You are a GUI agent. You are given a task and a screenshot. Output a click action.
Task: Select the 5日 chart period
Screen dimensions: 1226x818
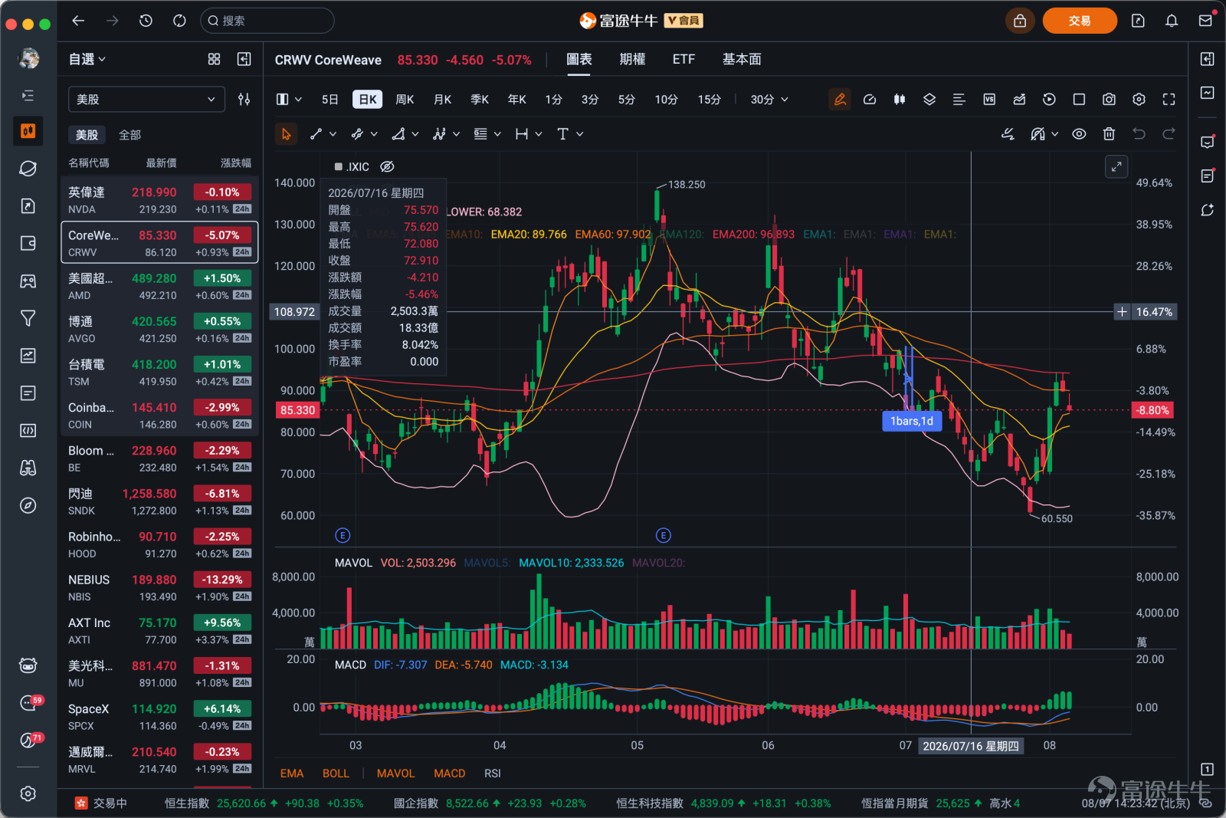click(x=330, y=100)
